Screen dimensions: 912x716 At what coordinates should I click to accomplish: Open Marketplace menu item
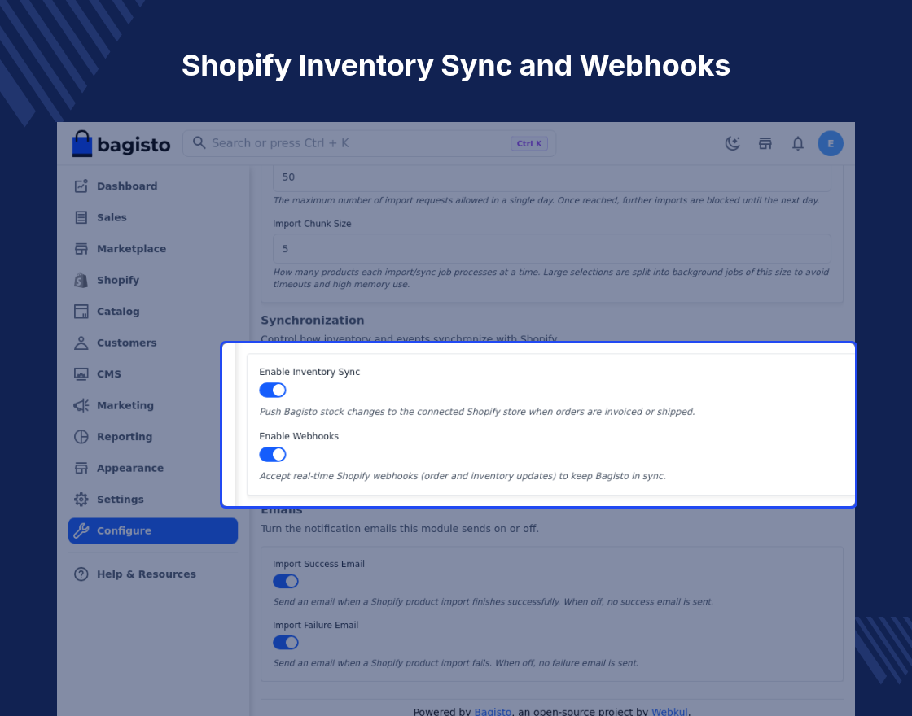click(153, 249)
